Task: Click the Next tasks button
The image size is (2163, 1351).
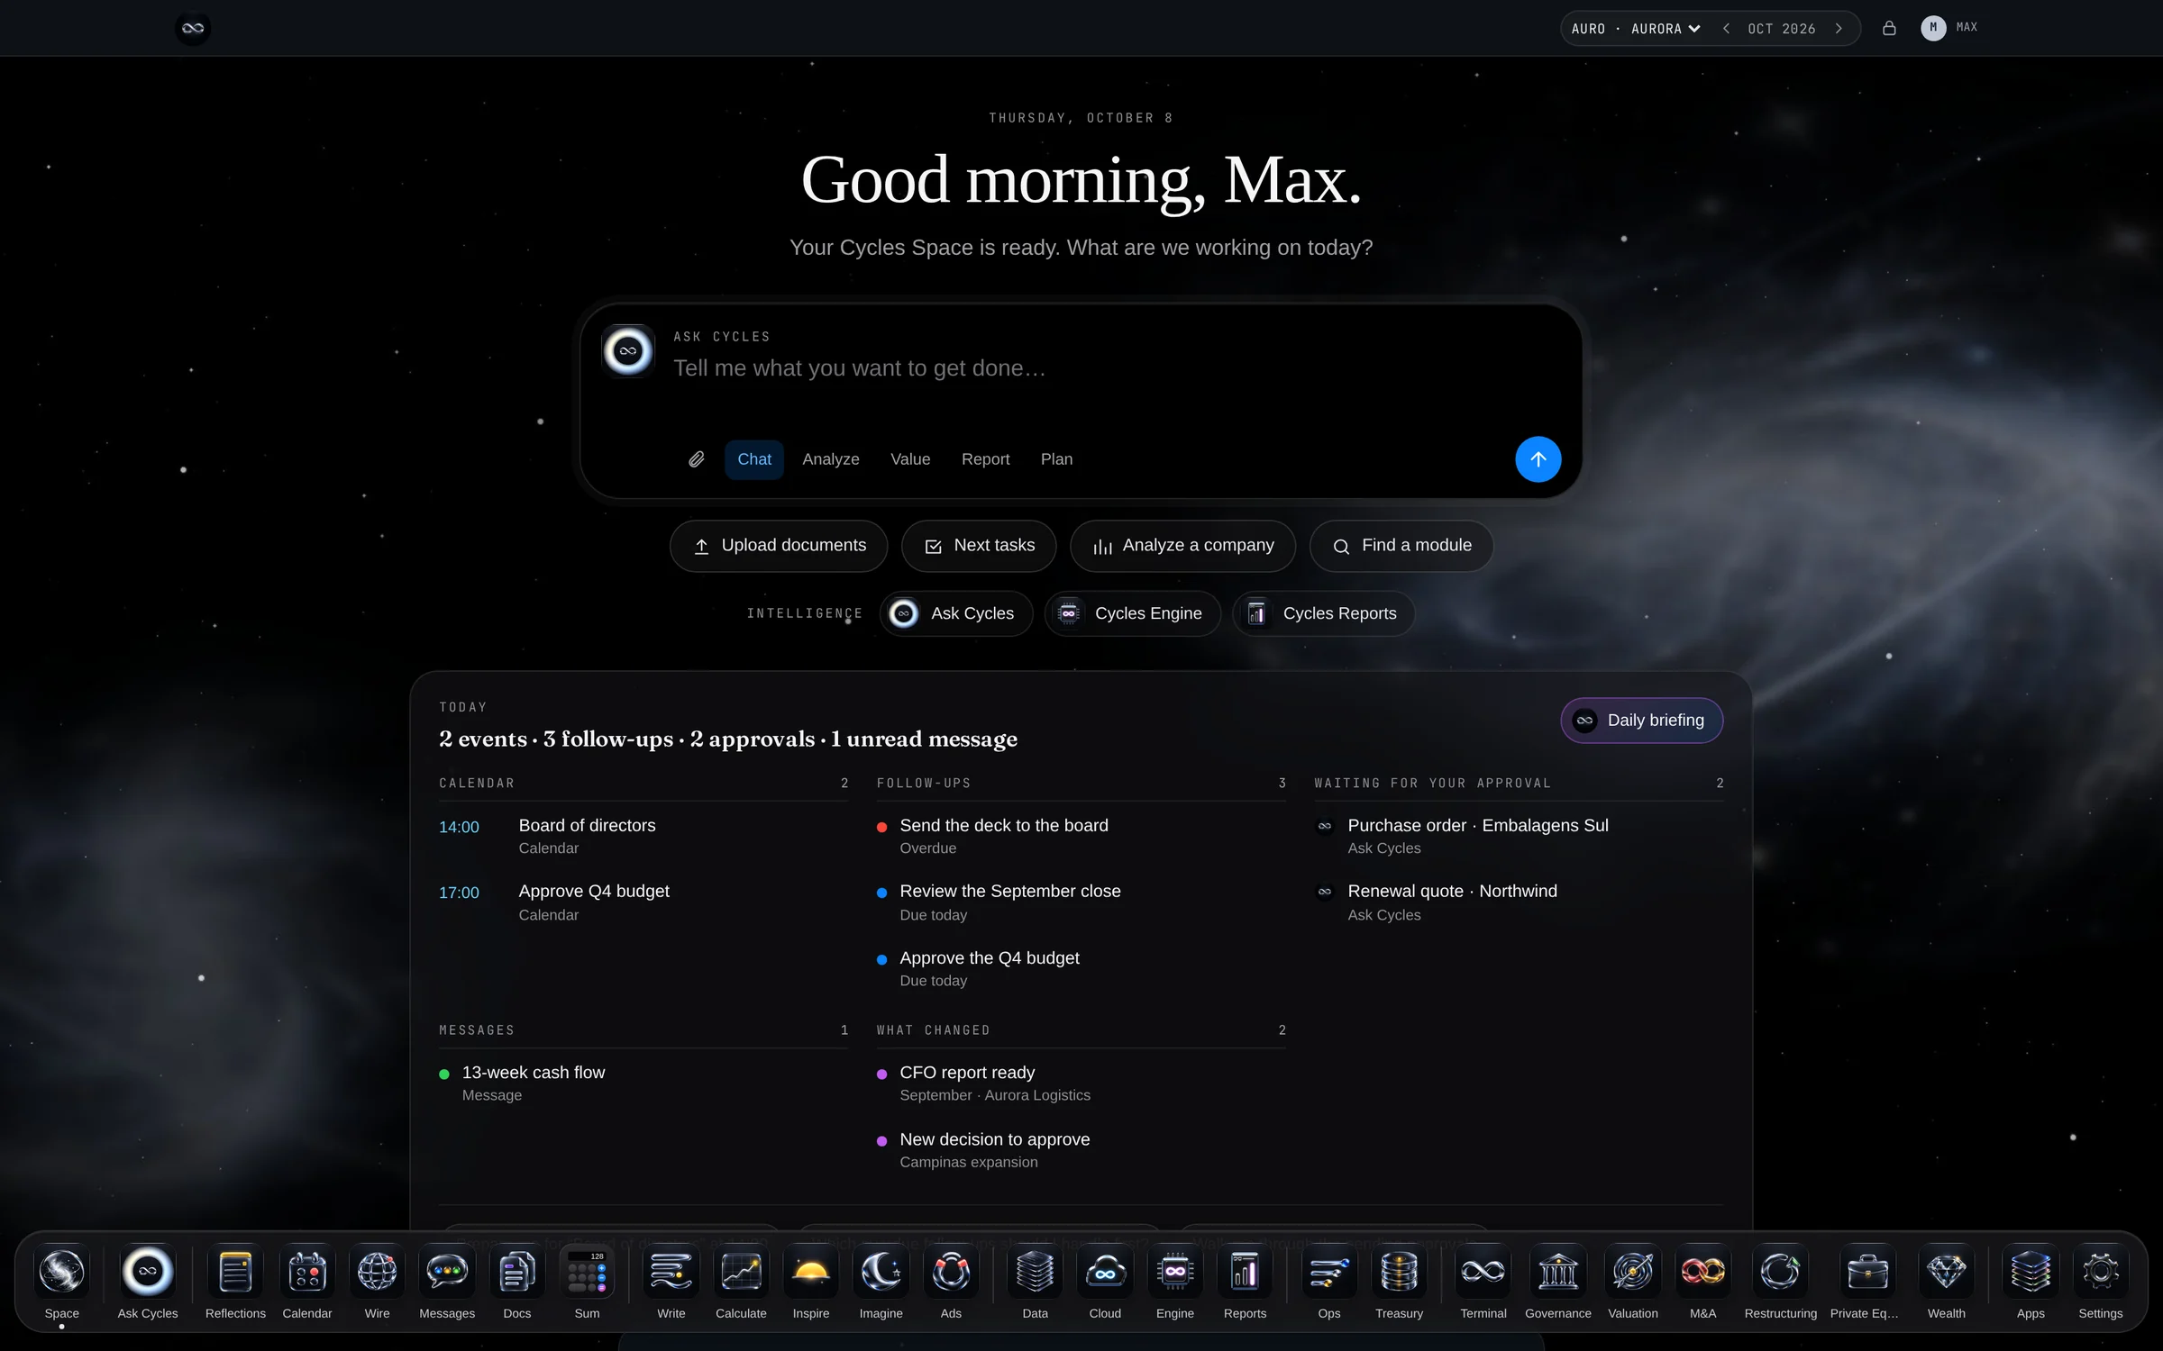Action: coord(979,546)
